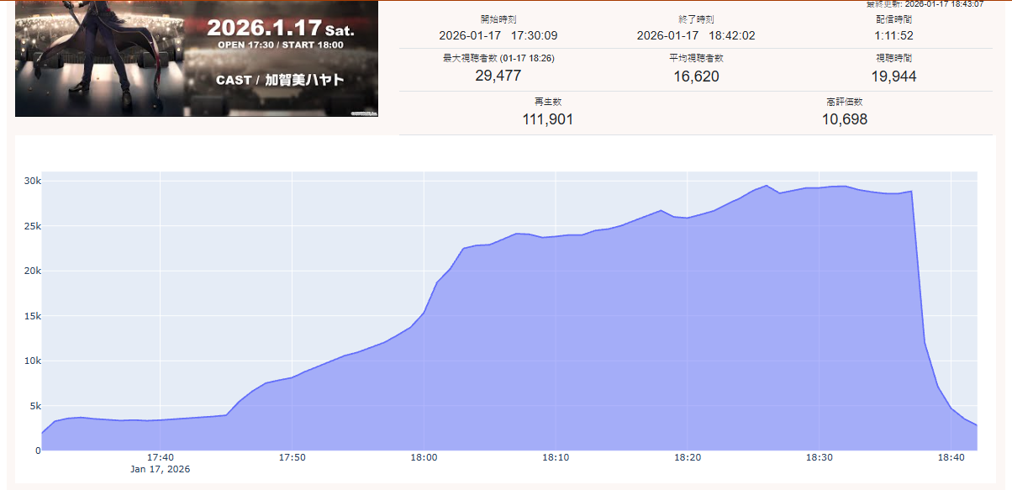
Task: Select the 終了時刻 label
Action: (x=696, y=18)
